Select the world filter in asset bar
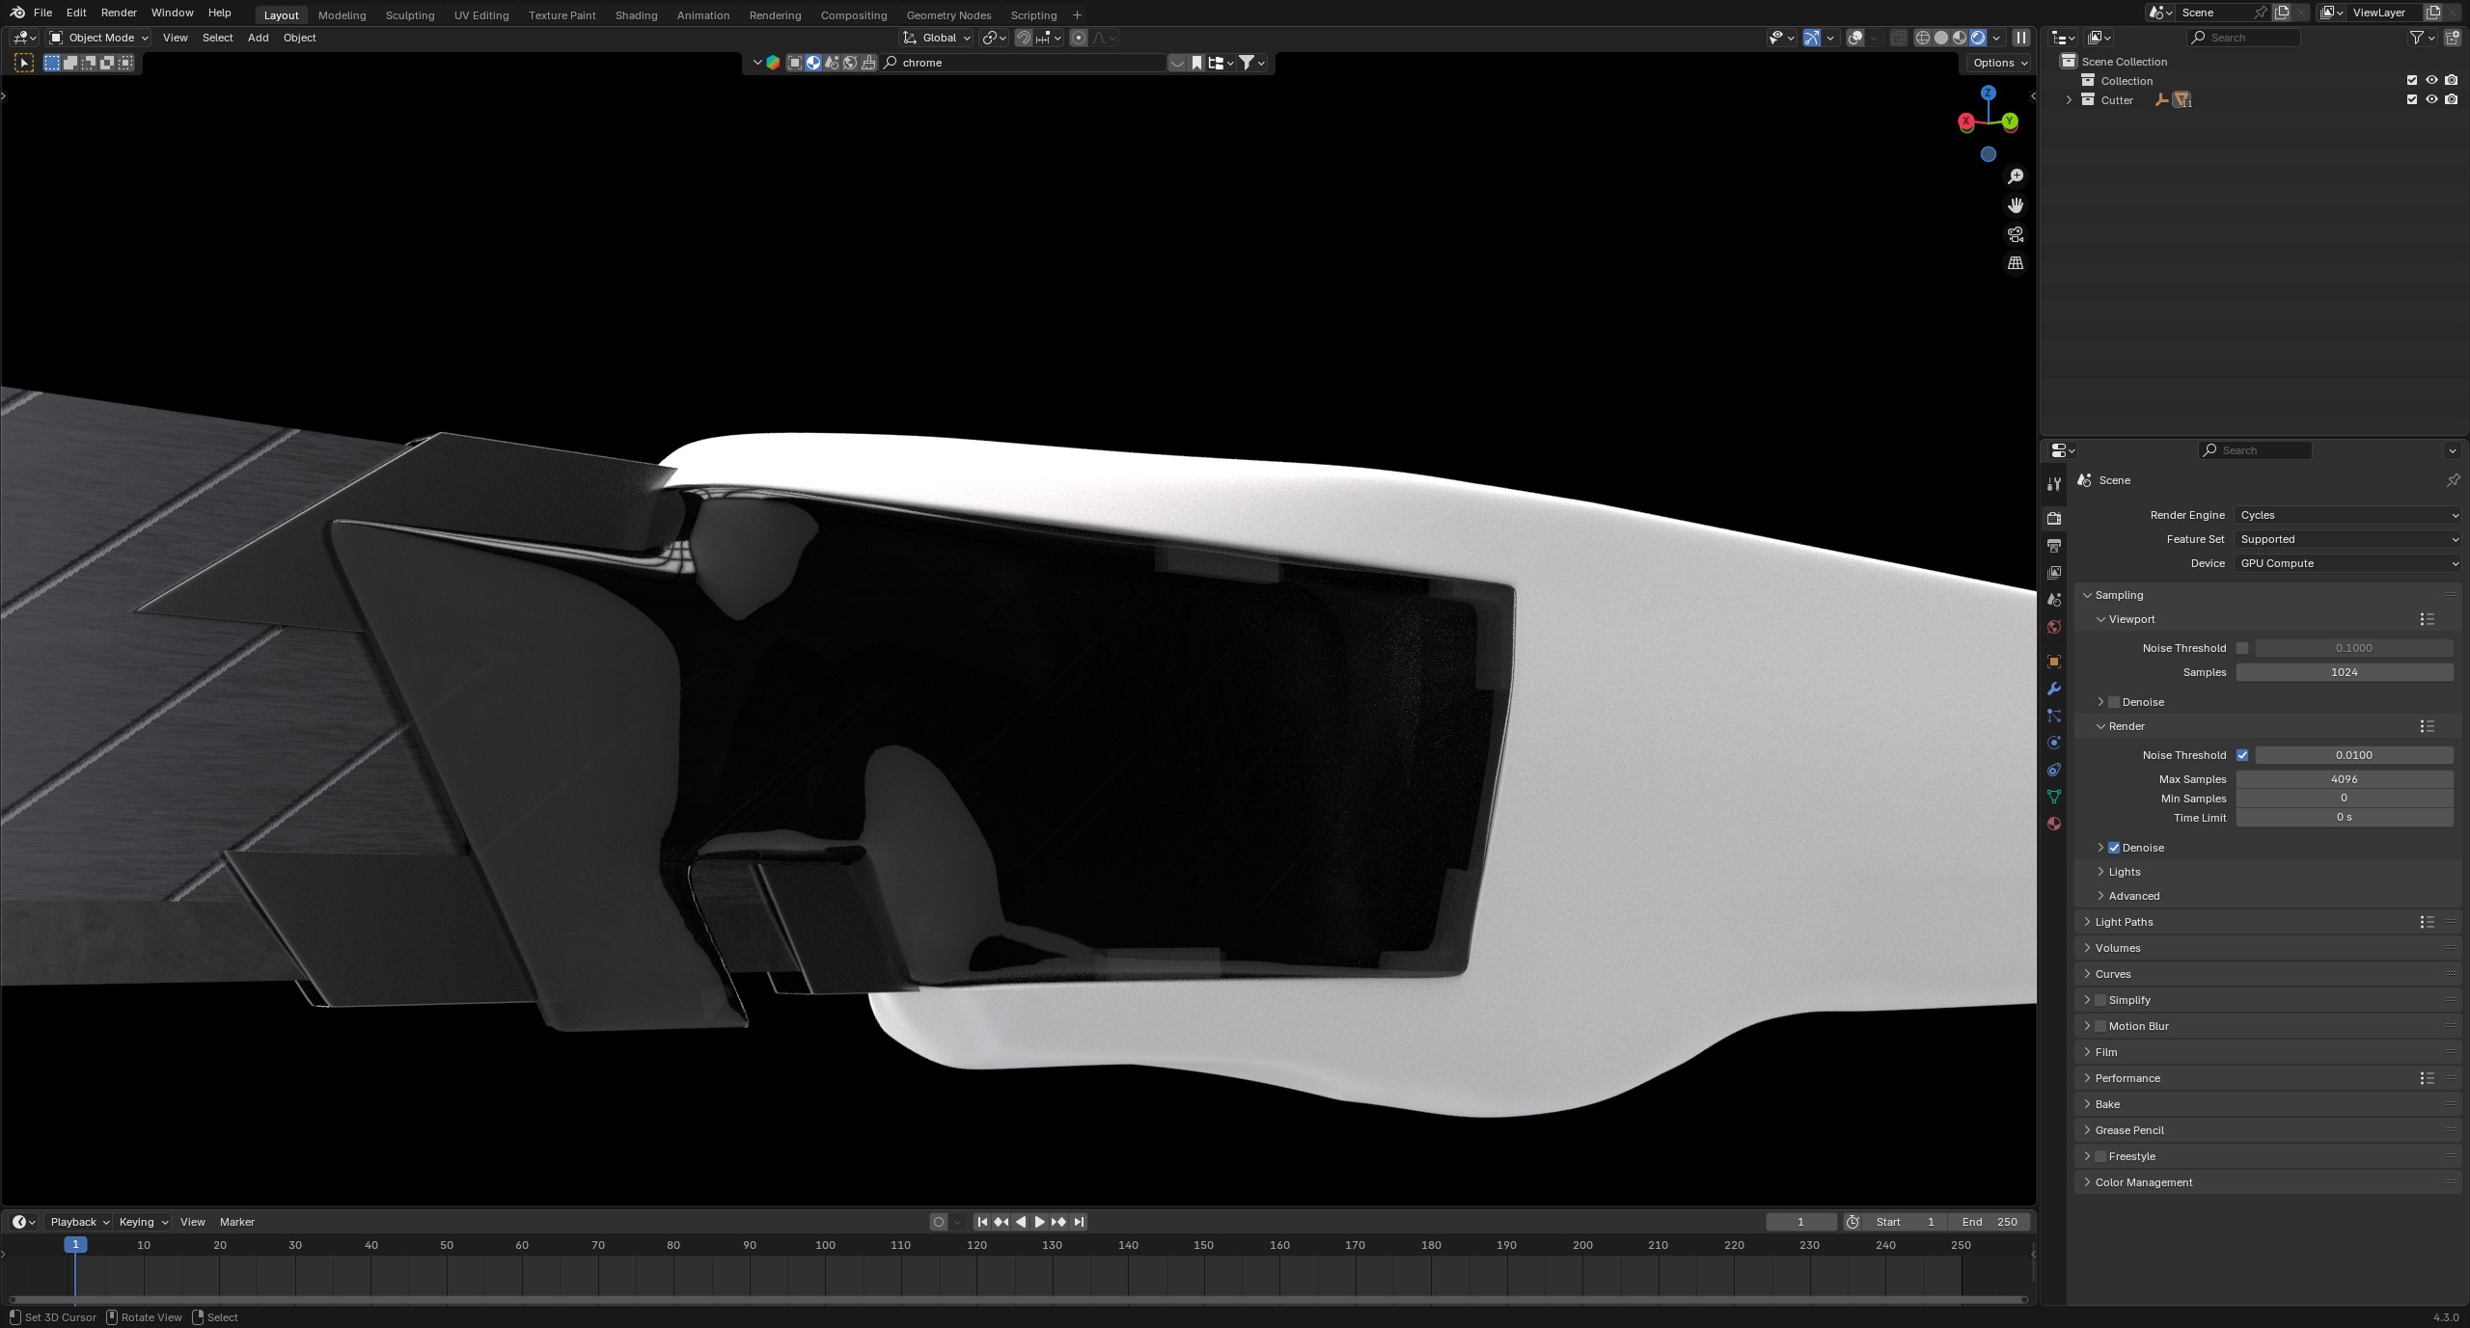Screen dimensions: 2470x1328 (x=850, y=63)
